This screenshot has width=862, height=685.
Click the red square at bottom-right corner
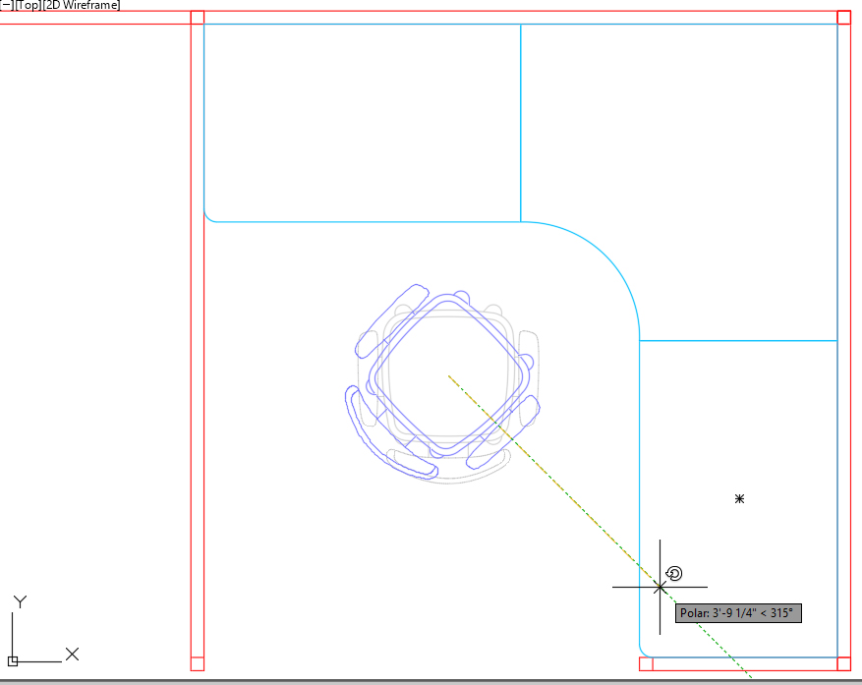click(x=843, y=663)
